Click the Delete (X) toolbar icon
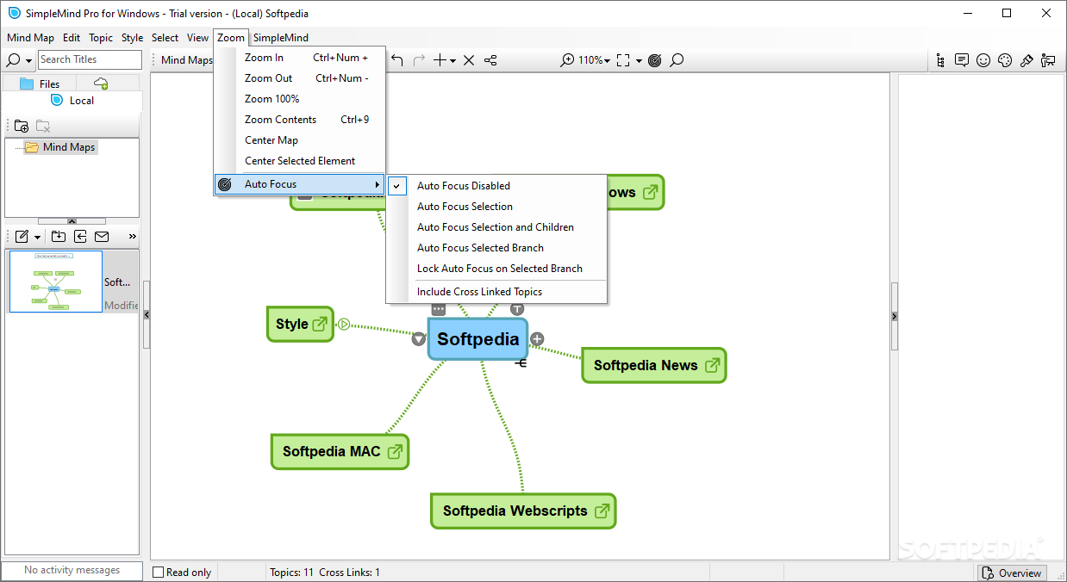The width and height of the screenshot is (1067, 582). (469, 60)
